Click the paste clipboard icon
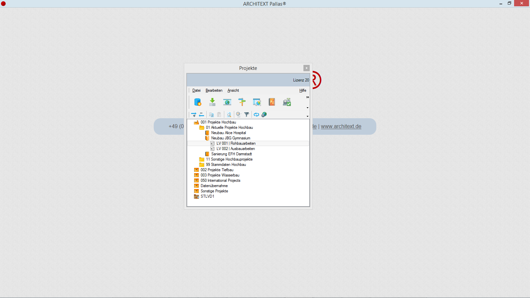This screenshot has height=298, width=530. pyautogui.click(x=219, y=115)
